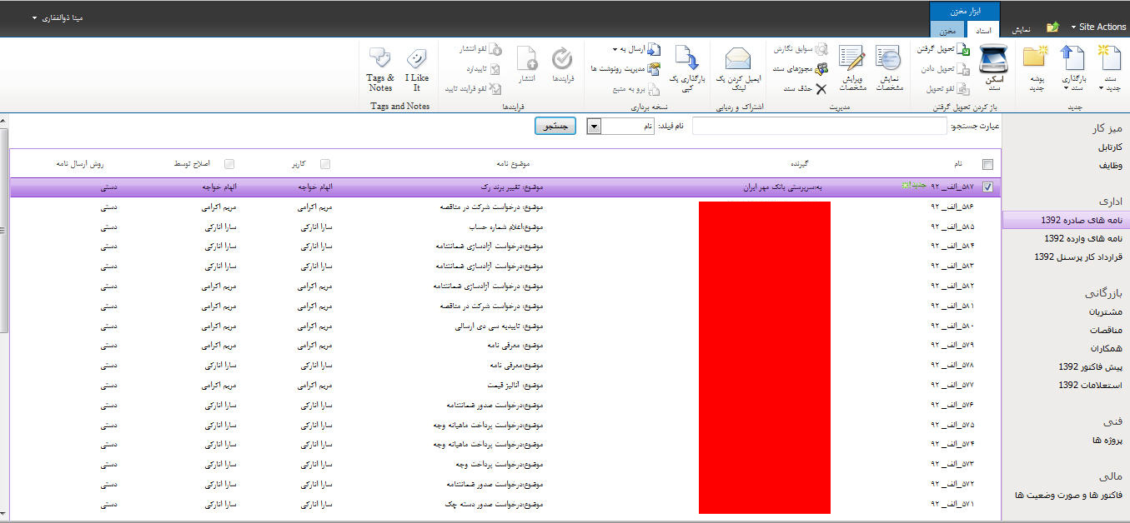Image resolution: width=1130 pixels, height=523 pixels.
Task: Open وظایف link in sidebar
Action: coord(1109,165)
